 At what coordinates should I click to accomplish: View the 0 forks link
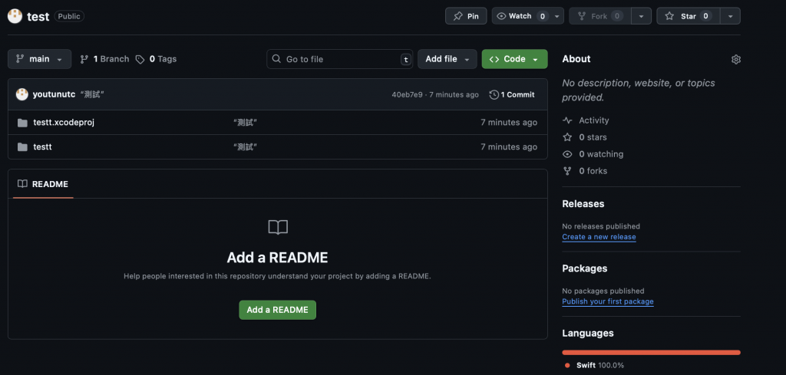click(585, 171)
